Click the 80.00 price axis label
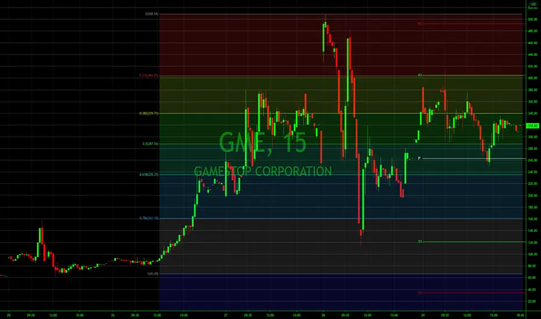The height and width of the screenshot is (319, 541). pyautogui.click(x=532, y=266)
